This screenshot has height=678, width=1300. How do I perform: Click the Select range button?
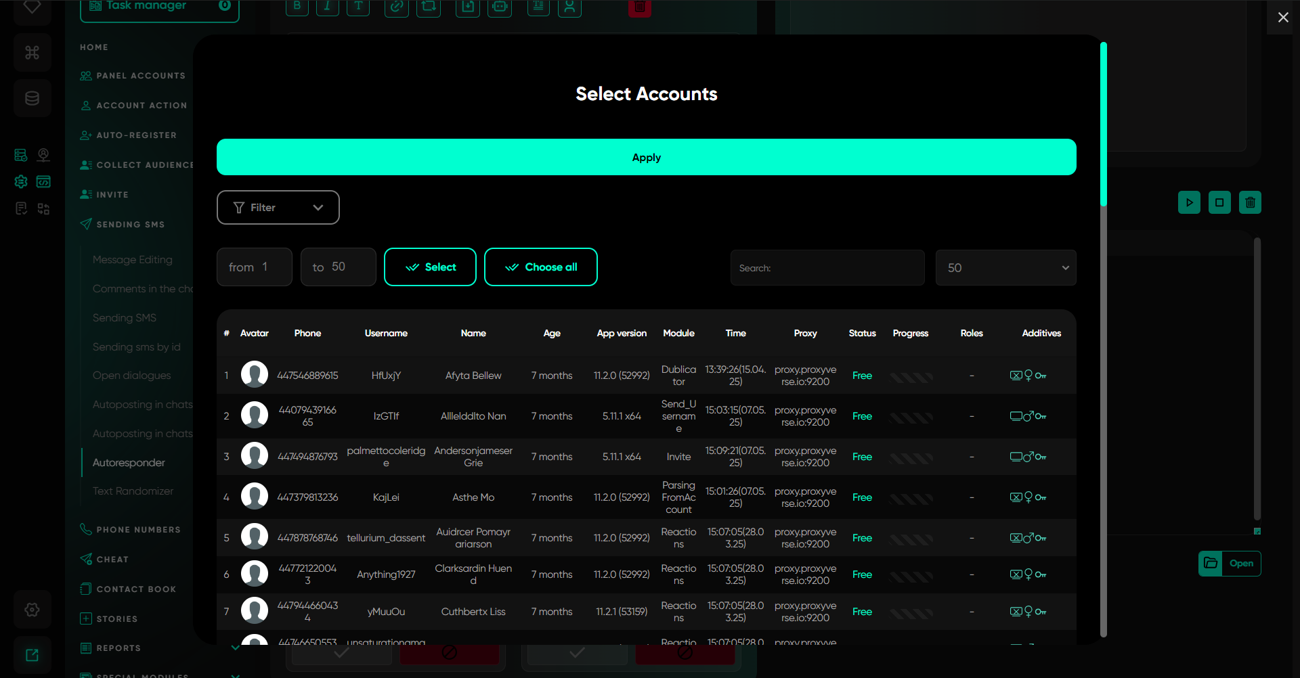pyautogui.click(x=430, y=267)
